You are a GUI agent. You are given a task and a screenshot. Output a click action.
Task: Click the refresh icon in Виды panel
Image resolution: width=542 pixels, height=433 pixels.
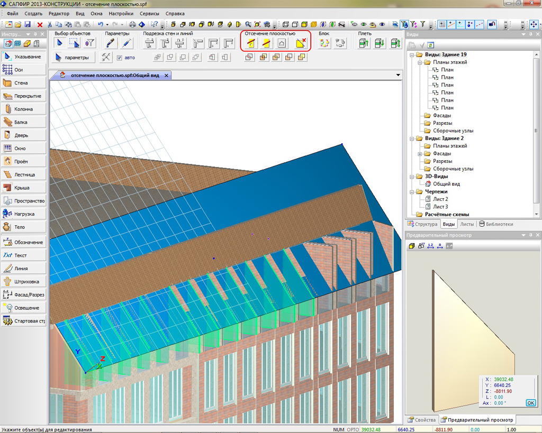click(431, 45)
